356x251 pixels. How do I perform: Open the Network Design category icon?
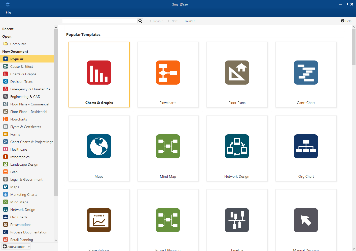click(x=6, y=209)
